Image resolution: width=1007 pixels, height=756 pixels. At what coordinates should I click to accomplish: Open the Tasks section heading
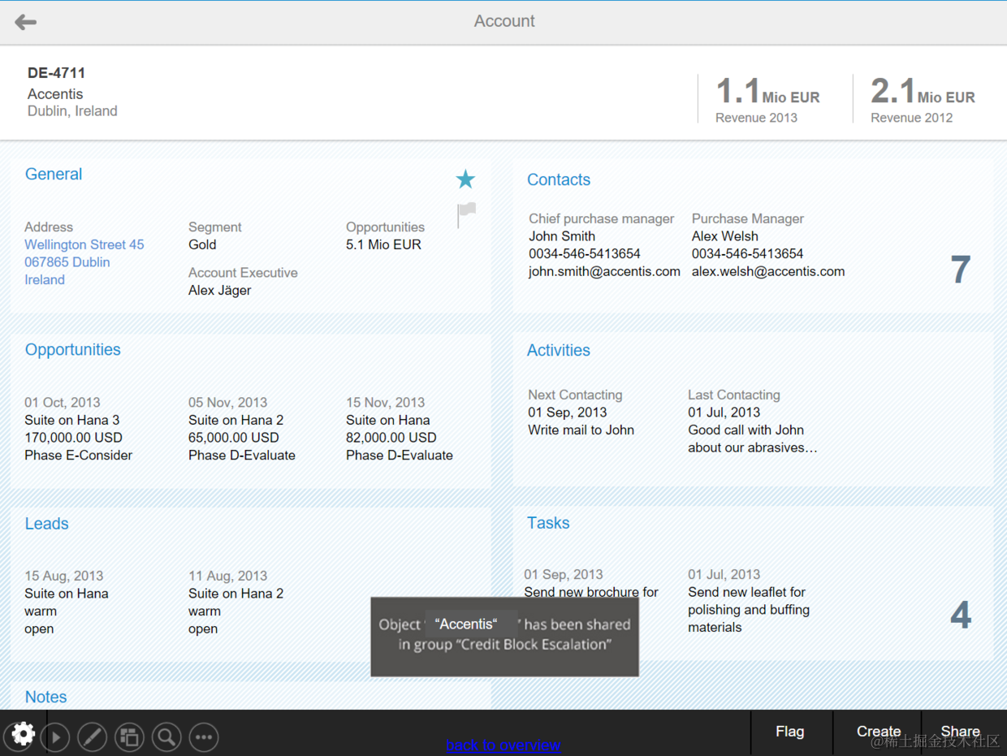tap(548, 523)
